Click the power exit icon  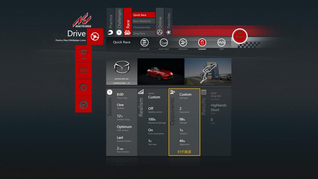tap(83, 104)
